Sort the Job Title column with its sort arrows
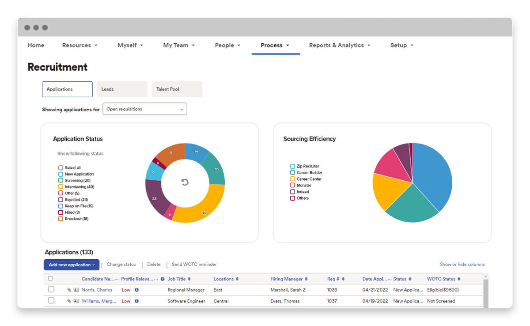 point(189,279)
